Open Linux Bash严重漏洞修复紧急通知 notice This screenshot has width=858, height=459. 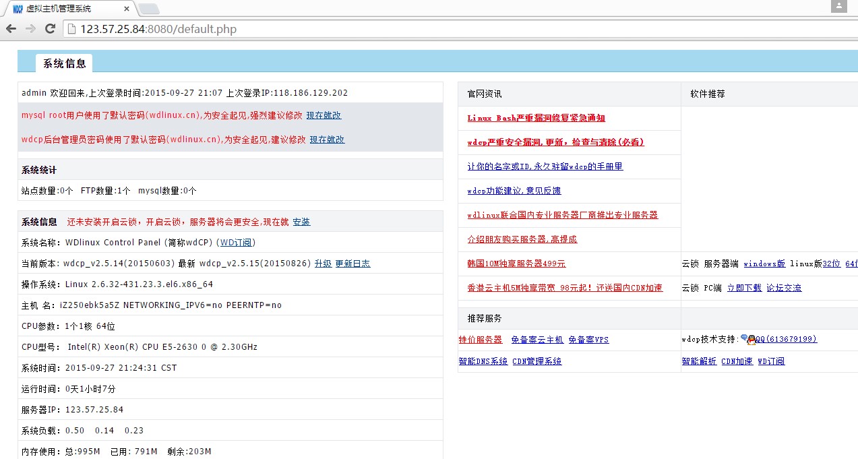536,118
